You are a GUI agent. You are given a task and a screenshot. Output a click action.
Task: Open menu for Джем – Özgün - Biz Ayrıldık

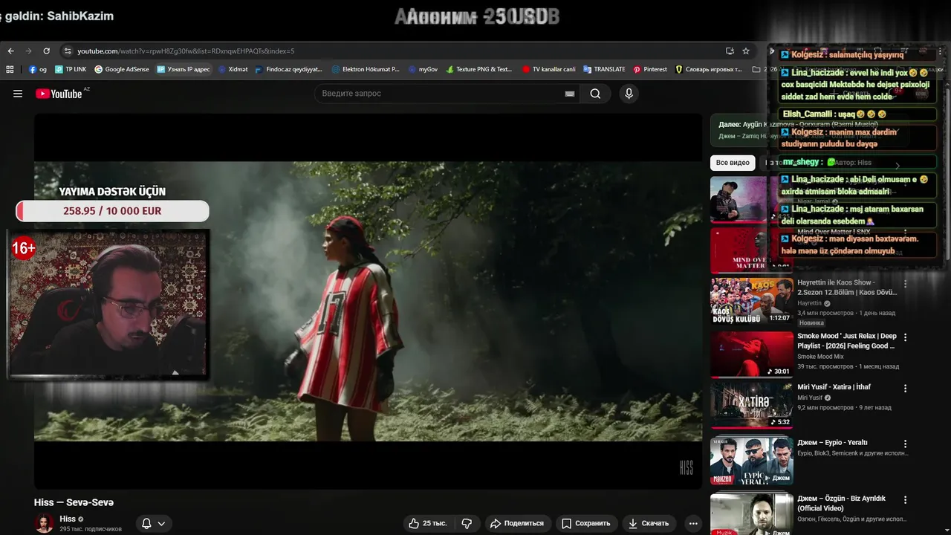pyautogui.click(x=905, y=500)
